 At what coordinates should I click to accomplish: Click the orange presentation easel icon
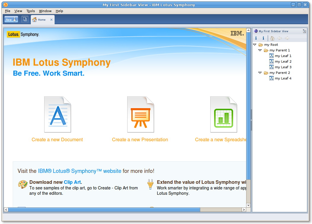coord(141,114)
